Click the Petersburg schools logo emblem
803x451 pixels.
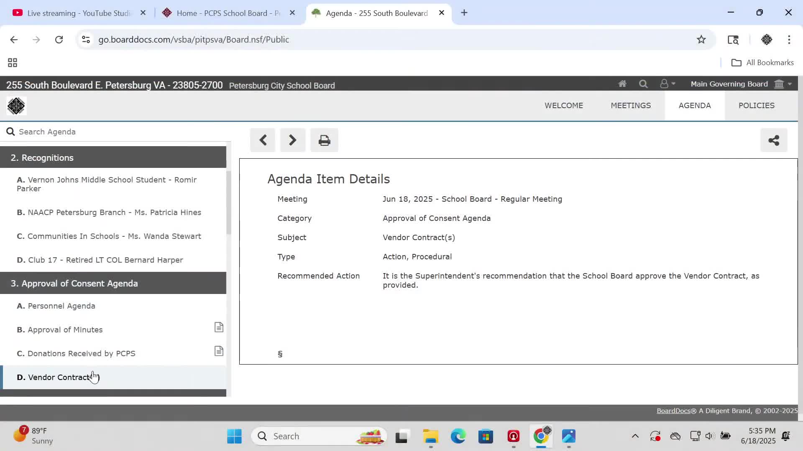[16, 106]
